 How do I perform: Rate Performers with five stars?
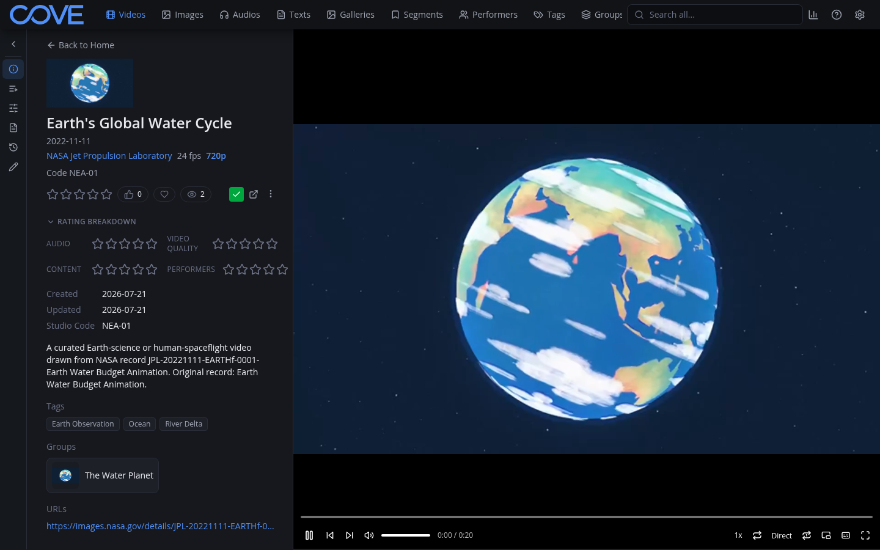click(x=282, y=269)
